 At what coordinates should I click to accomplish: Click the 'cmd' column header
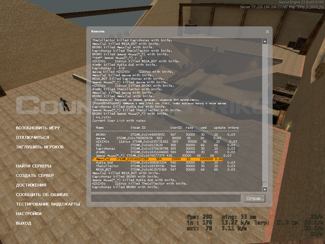point(203,128)
